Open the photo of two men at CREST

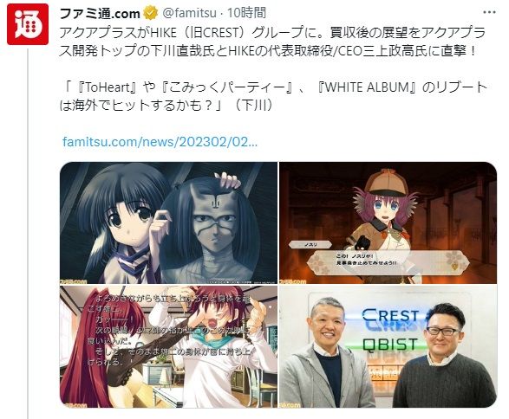tap(388, 346)
